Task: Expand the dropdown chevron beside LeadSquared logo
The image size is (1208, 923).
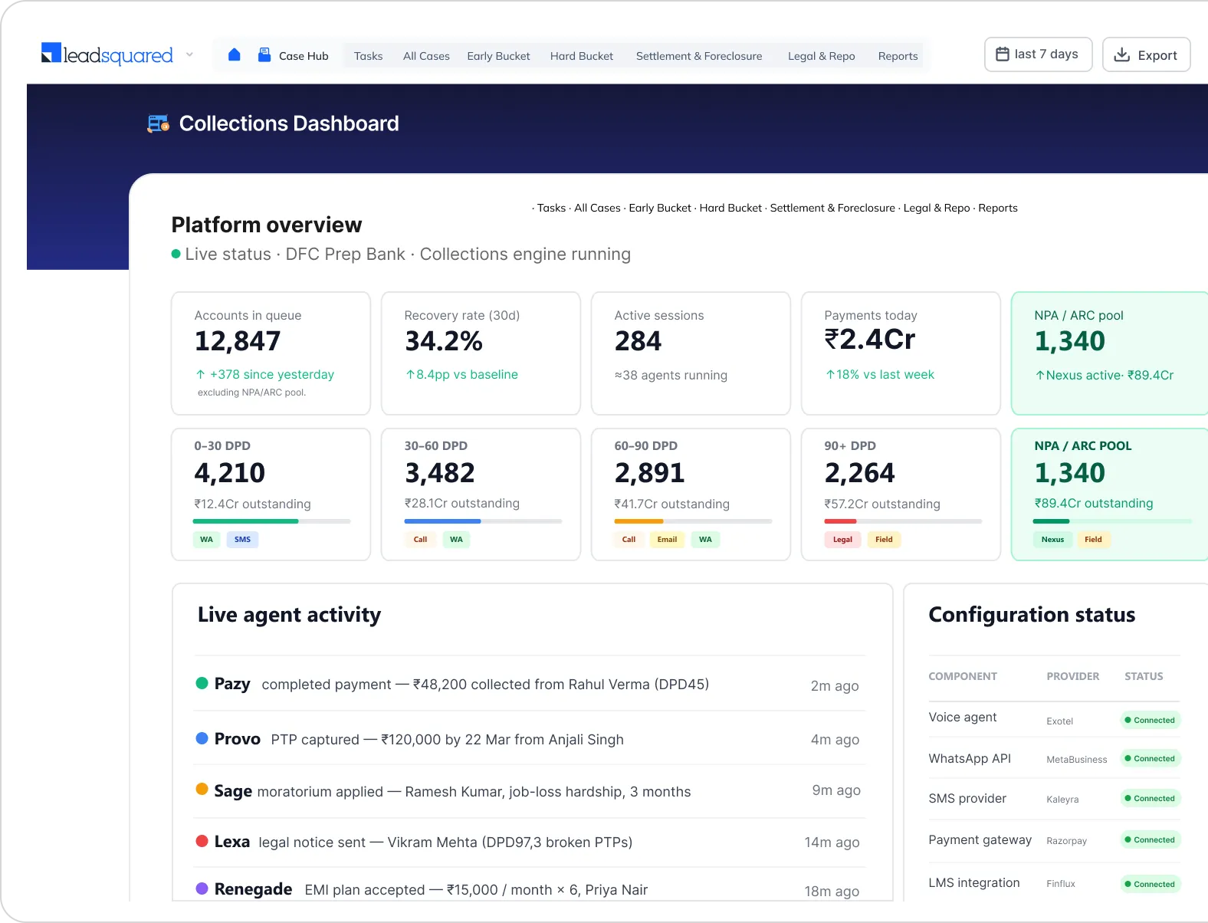Action: pos(189,54)
